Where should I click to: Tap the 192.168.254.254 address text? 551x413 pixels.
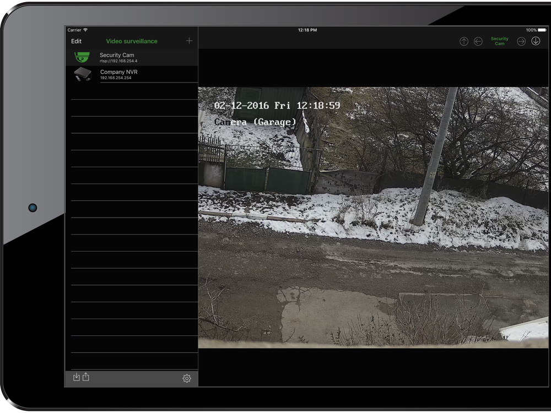click(116, 78)
